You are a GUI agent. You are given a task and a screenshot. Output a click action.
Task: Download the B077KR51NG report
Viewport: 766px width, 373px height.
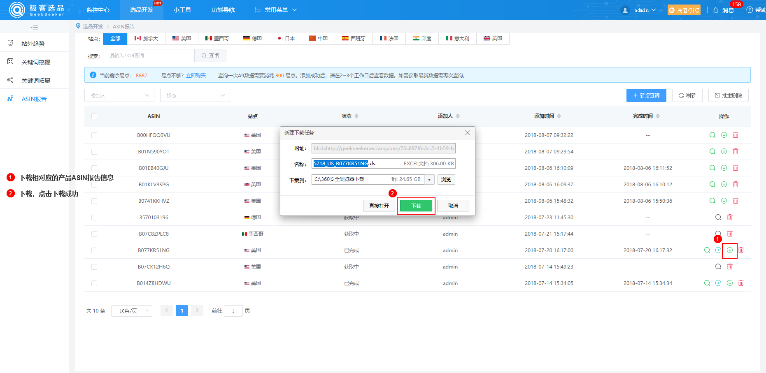pos(730,250)
